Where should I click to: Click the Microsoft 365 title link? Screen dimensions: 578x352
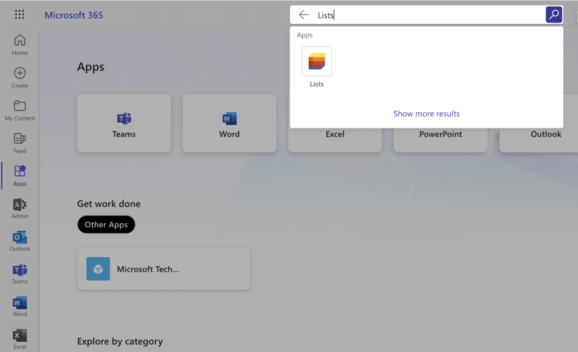pyautogui.click(x=74, y=15)
